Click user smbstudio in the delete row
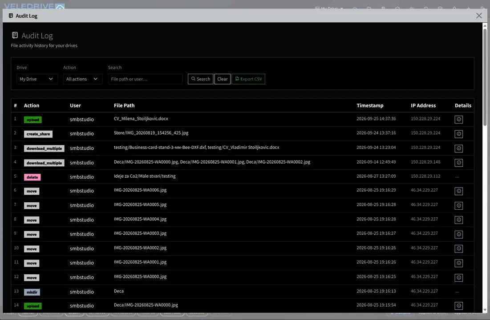490x320 pixels. click(81, 177)
